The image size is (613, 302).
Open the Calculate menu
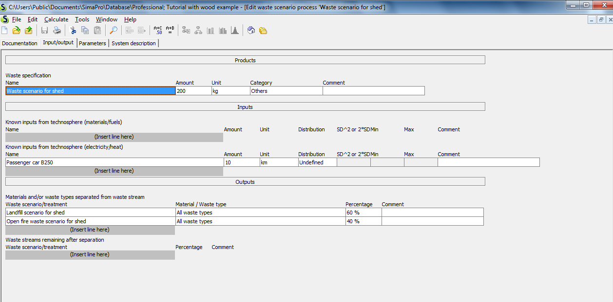(x=57, y=19)
